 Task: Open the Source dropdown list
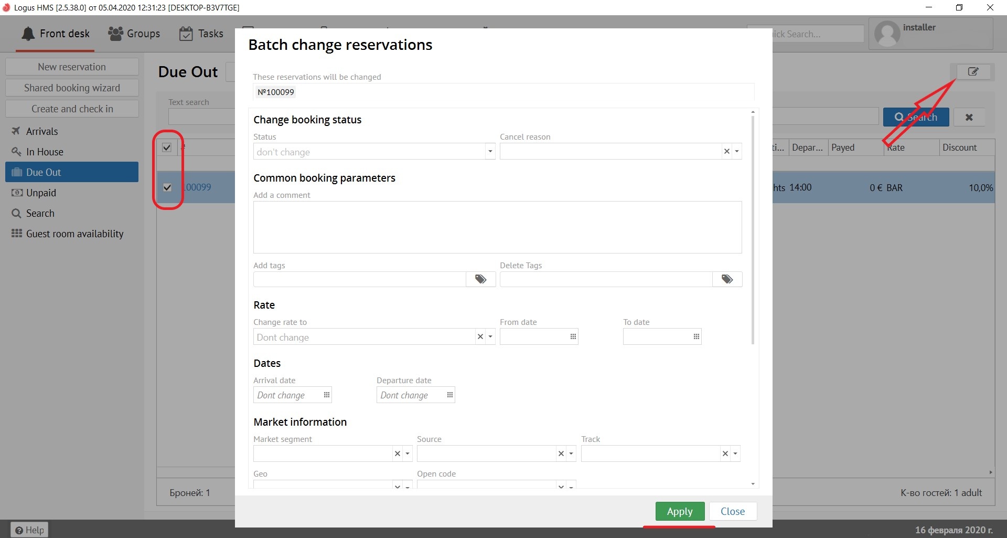[571, 454]
